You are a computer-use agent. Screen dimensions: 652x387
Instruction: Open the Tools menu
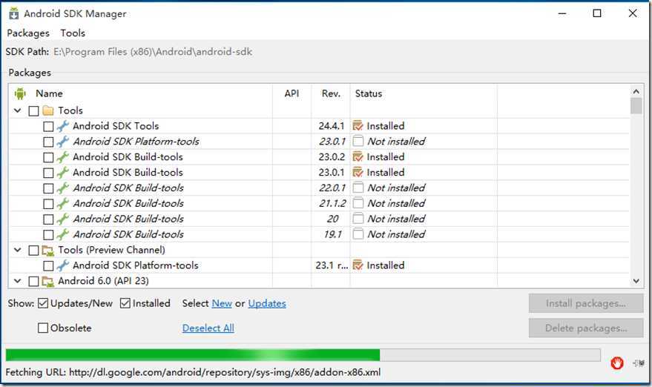[73, 33]
